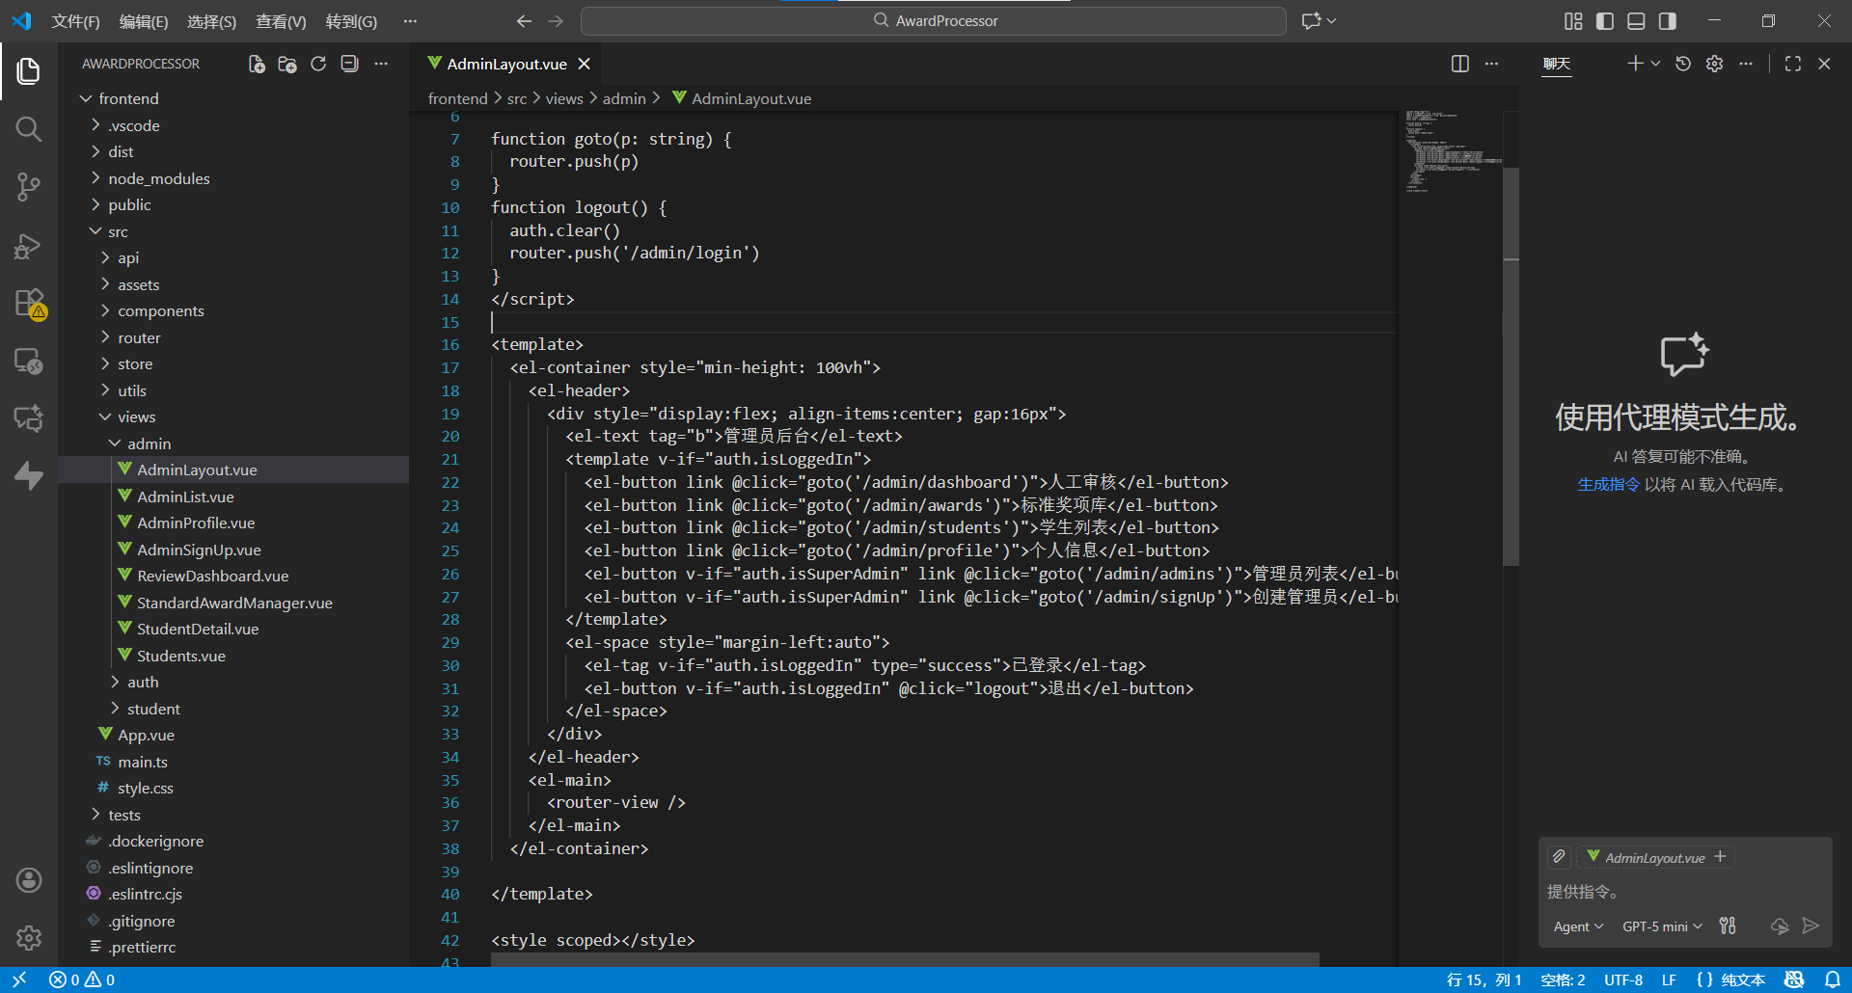Open the new chat dropdown arrow
This screenshot has width=1852, height=993.
1655,64
